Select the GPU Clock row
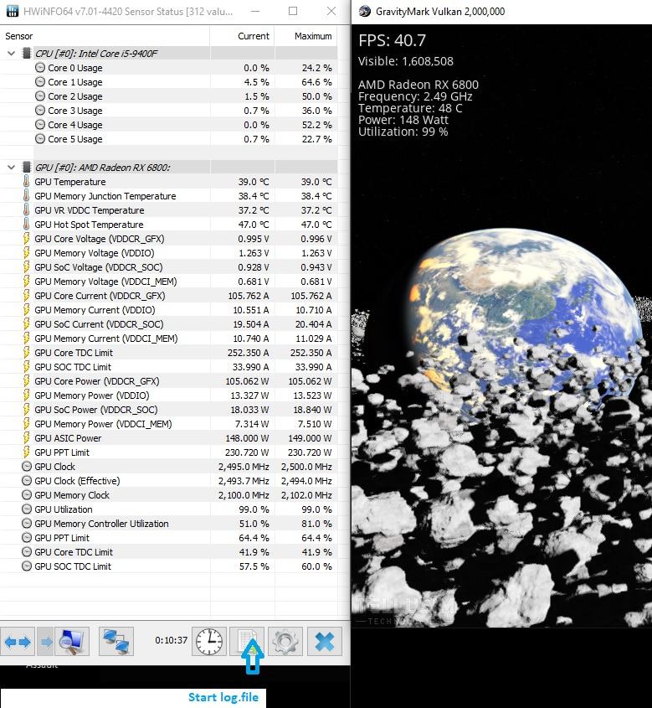This screenshot has height=708, width=652. click(168, 467)
